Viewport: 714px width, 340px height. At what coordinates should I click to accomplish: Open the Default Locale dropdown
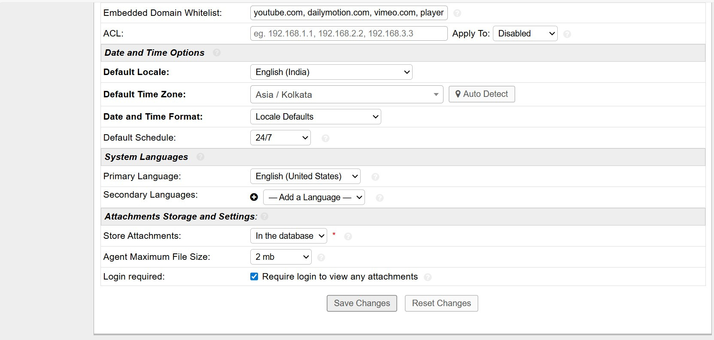pyautogui.click(x=331, y=72)
